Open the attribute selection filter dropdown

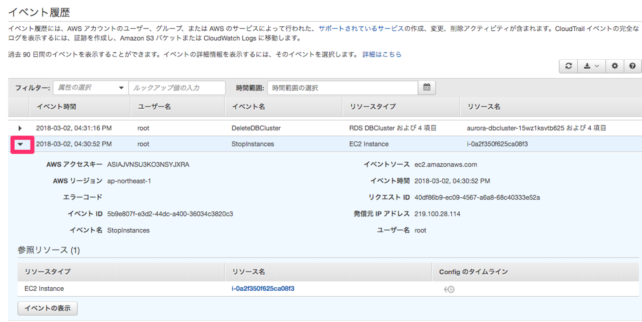(x=91, y=88)
